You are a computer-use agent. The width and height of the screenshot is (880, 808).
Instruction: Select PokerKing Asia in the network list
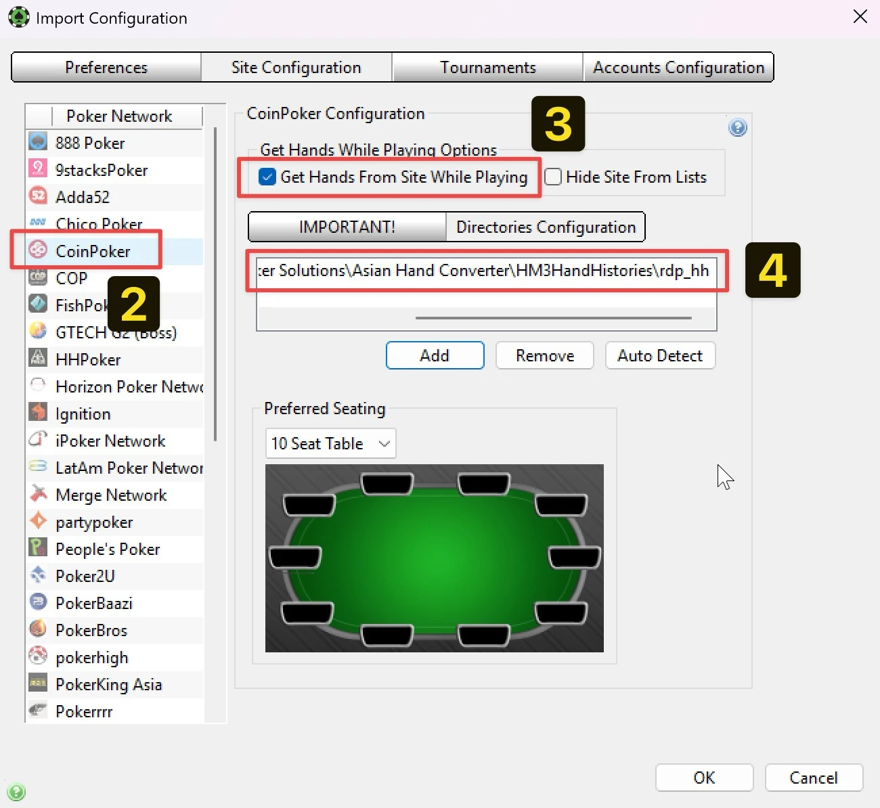pos(115,684)
